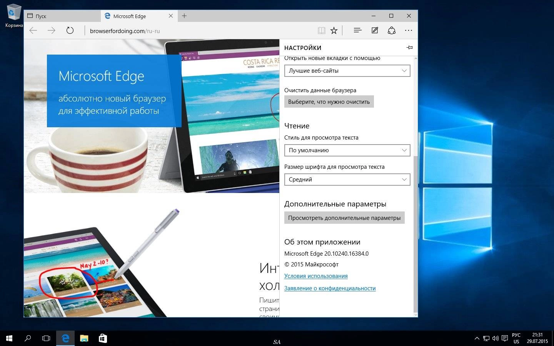Open the Share icon

(x=392, y=30)
